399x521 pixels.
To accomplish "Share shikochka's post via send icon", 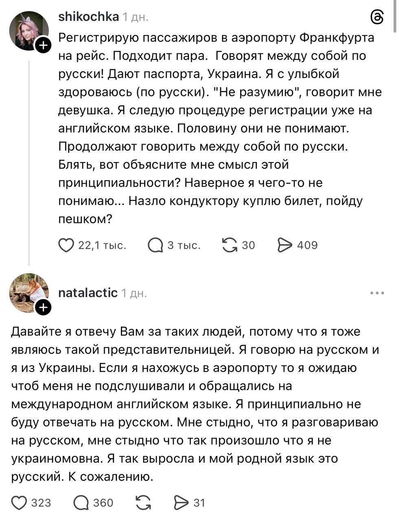I will [285, 245].
